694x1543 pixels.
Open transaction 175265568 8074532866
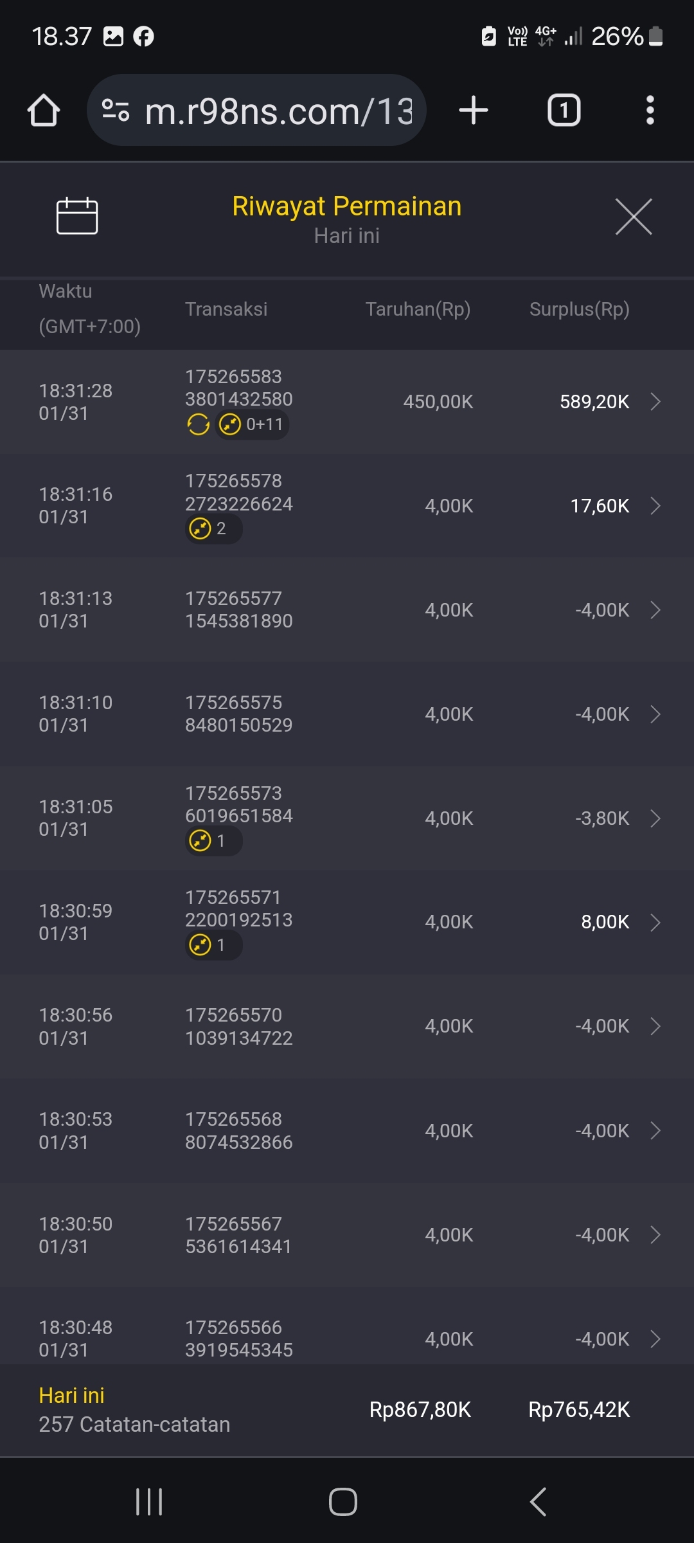(238, 1130)
